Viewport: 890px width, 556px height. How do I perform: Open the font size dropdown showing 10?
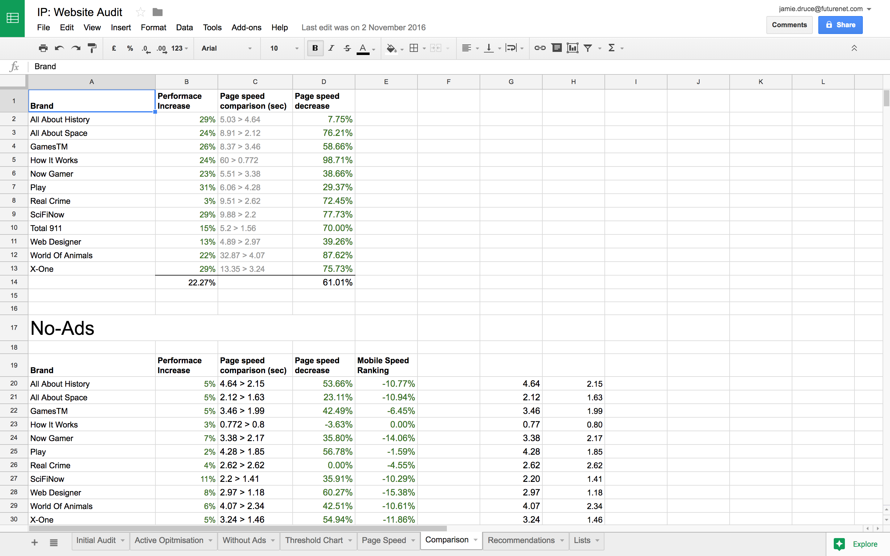tap(284, 48)
